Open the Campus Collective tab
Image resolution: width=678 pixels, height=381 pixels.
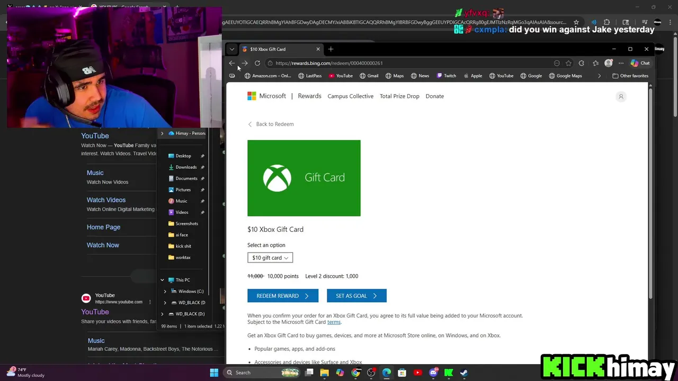[x=350, y=96]
